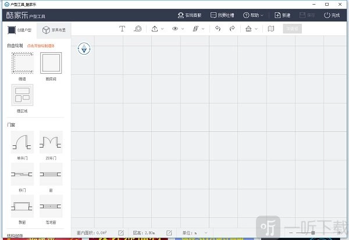Expand the upload/import dropdown in toolbar
The image size is (349, 240).
point(157,28)
